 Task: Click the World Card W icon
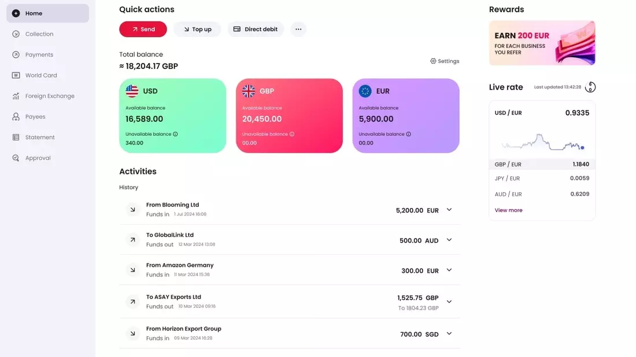pos(16,75)
